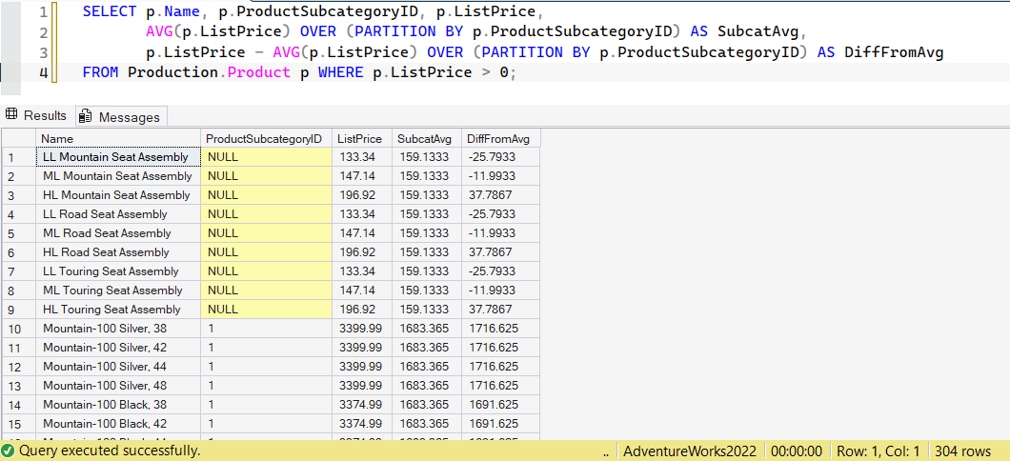This screenshot has width=1010, height=461.
Task: Click ListPrice 196.92 in row 3
Action: (362, 195)
